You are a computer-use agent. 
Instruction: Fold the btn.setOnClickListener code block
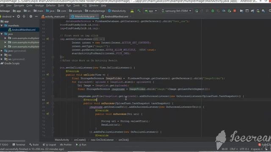point(53,68)
